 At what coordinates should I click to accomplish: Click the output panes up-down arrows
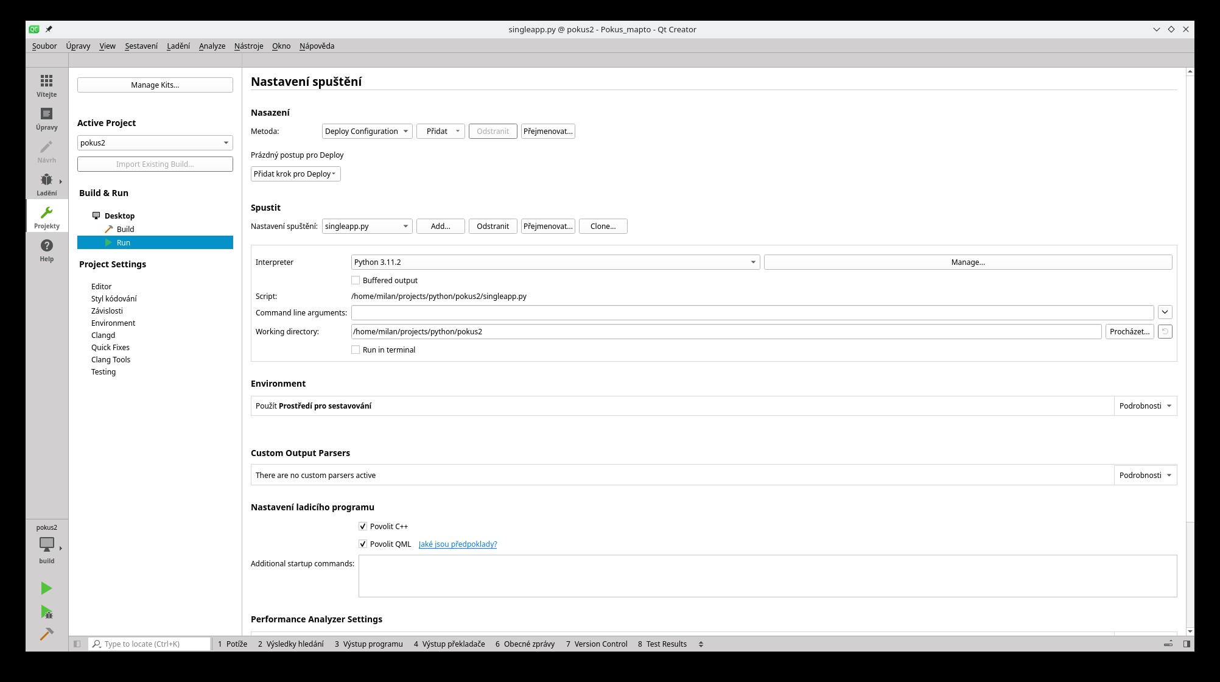[x=701, y=644]
